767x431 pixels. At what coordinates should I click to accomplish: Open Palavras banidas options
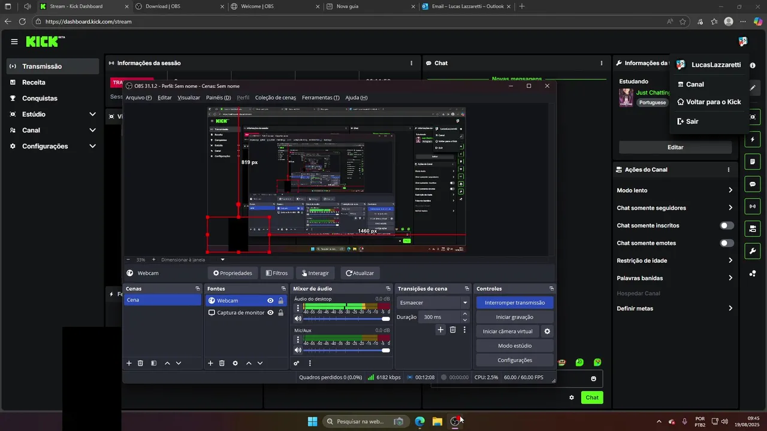pos(675,278)
